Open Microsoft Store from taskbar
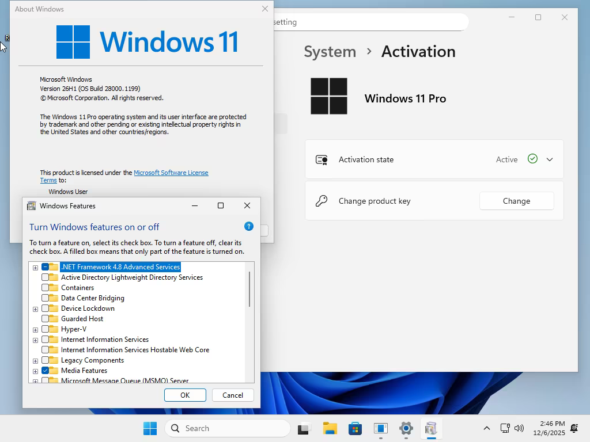590x442 pixels. pos(355,428)
